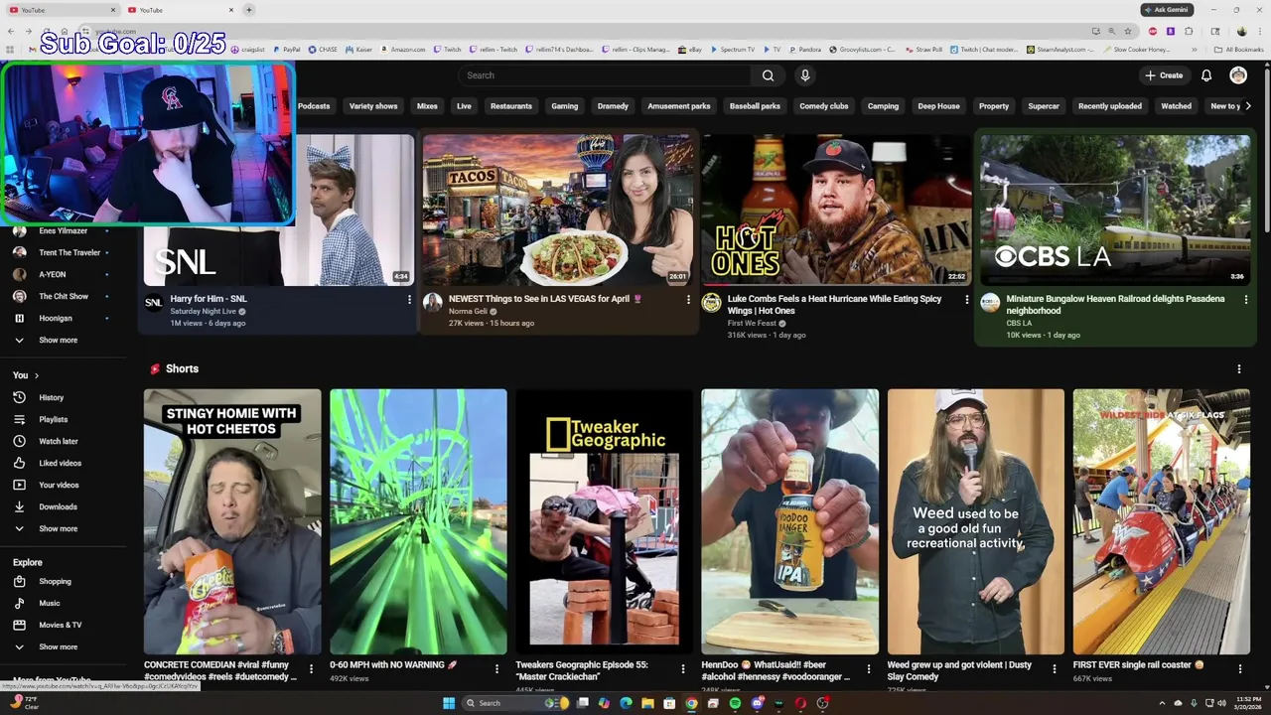This screenshot has width=1271, height=715.
Task: Open the Spectrum TV bookmark
Action: pos(732,49)
